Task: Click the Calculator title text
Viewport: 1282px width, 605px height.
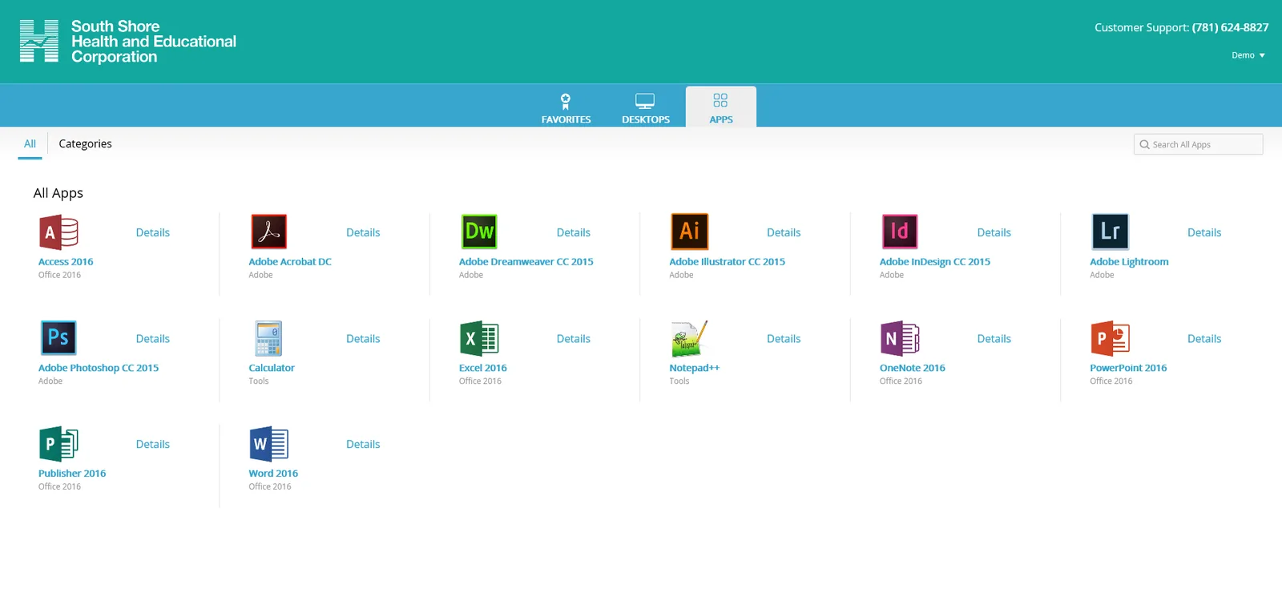Action: coord(272,369)
